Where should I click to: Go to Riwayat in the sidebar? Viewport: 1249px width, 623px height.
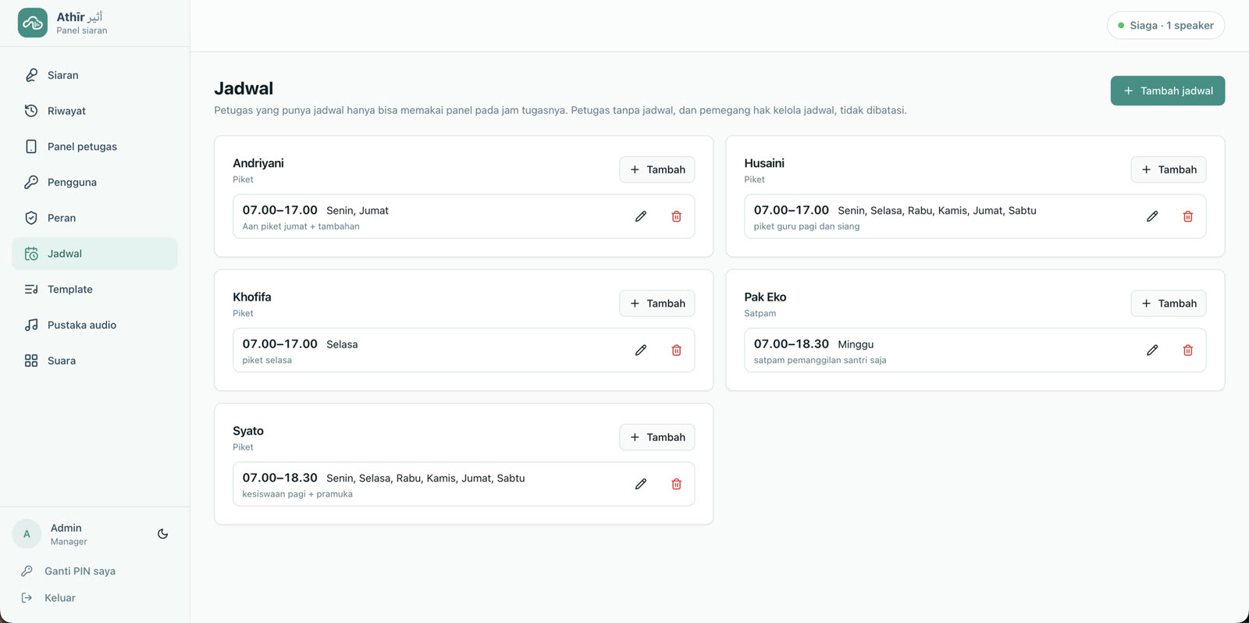click(x=94, y=111)
